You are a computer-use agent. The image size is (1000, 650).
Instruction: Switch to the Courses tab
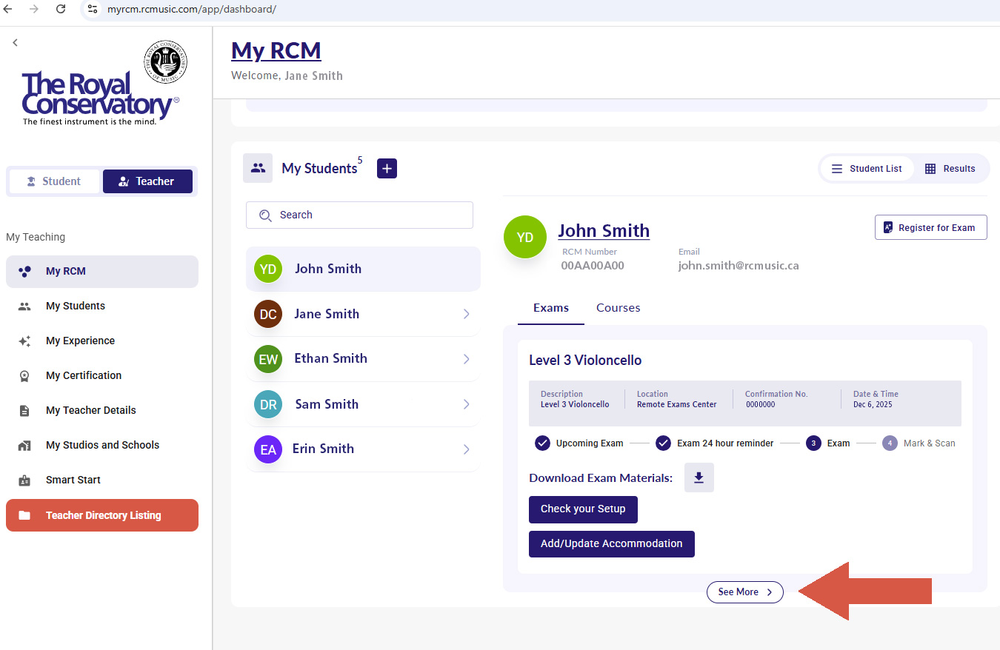tap(618, 307)
